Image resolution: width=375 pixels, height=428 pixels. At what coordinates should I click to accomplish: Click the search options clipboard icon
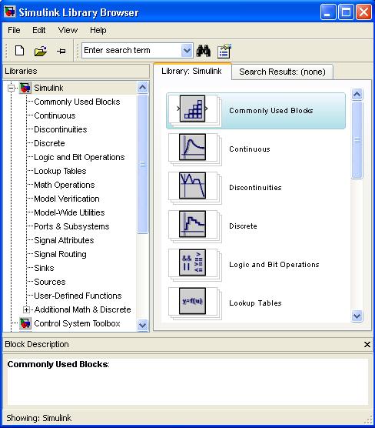(x=224, y=51)
